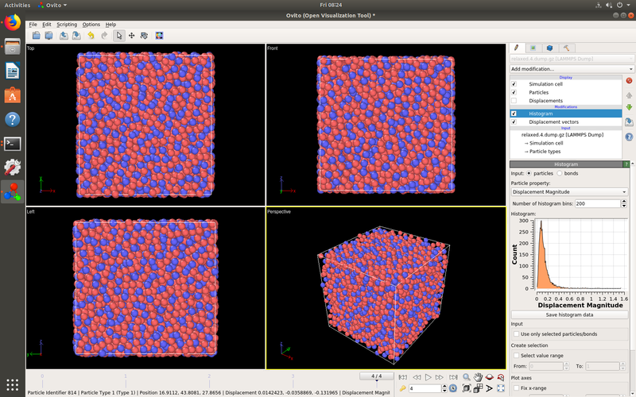Disable the Displacement vectors modifier checkbox

tap(514, 122)
